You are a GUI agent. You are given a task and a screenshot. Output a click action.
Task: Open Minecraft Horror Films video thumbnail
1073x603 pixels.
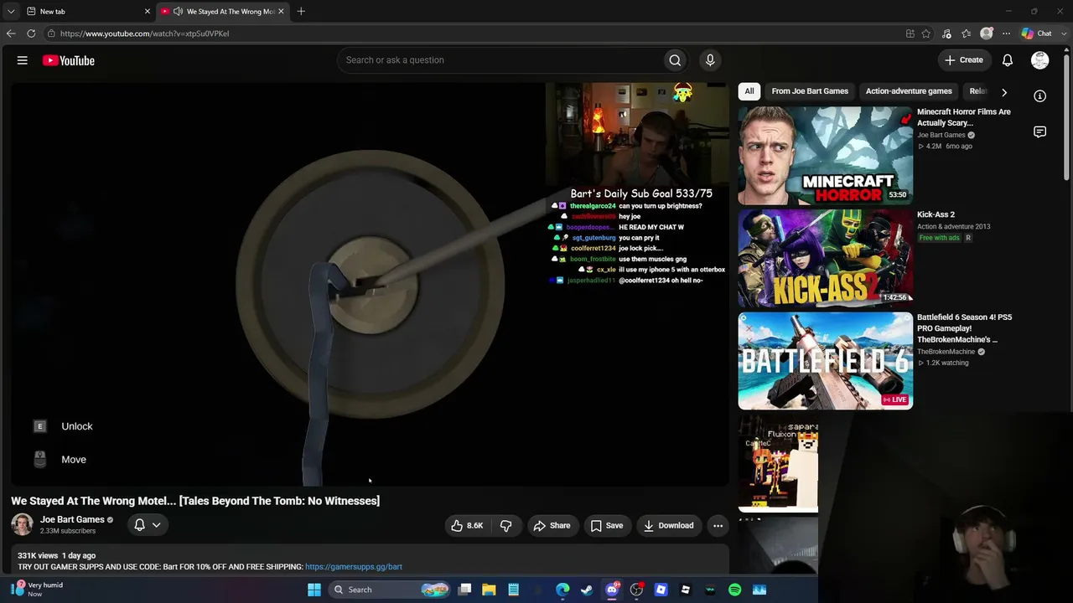point(826,156)
